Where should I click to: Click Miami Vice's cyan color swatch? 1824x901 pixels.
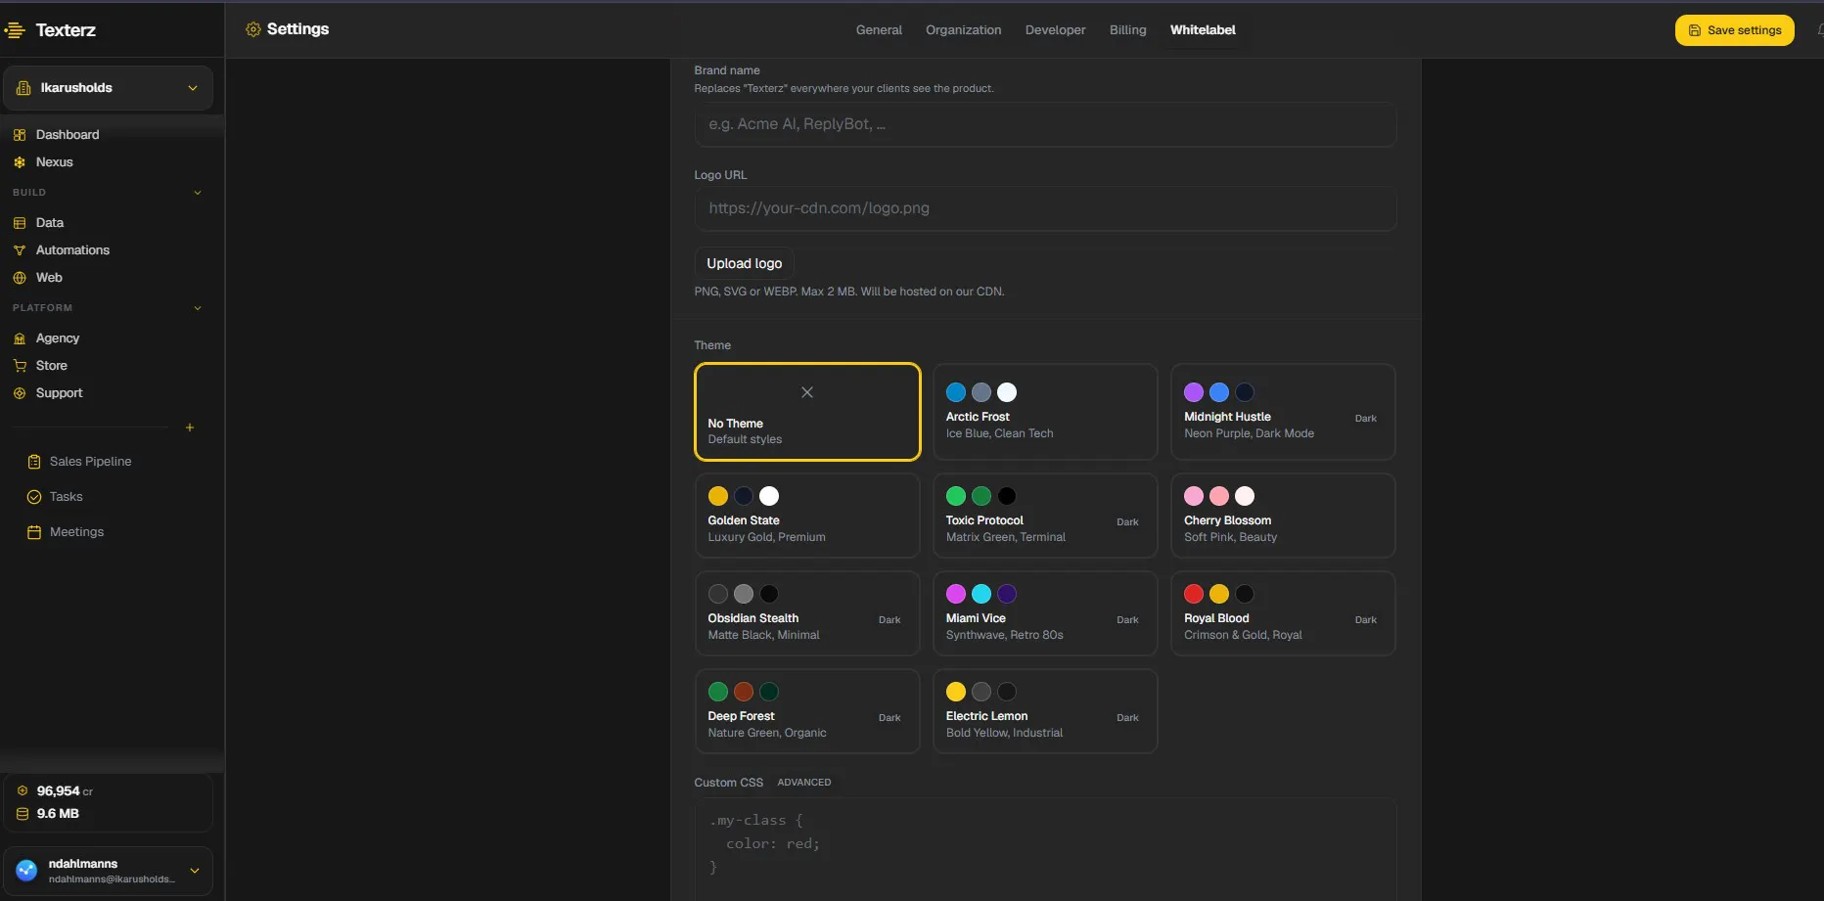coord(981,594)
